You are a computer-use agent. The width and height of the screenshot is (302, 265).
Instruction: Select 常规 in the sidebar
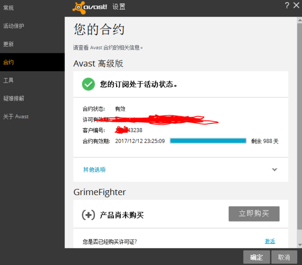coord(8,8)
